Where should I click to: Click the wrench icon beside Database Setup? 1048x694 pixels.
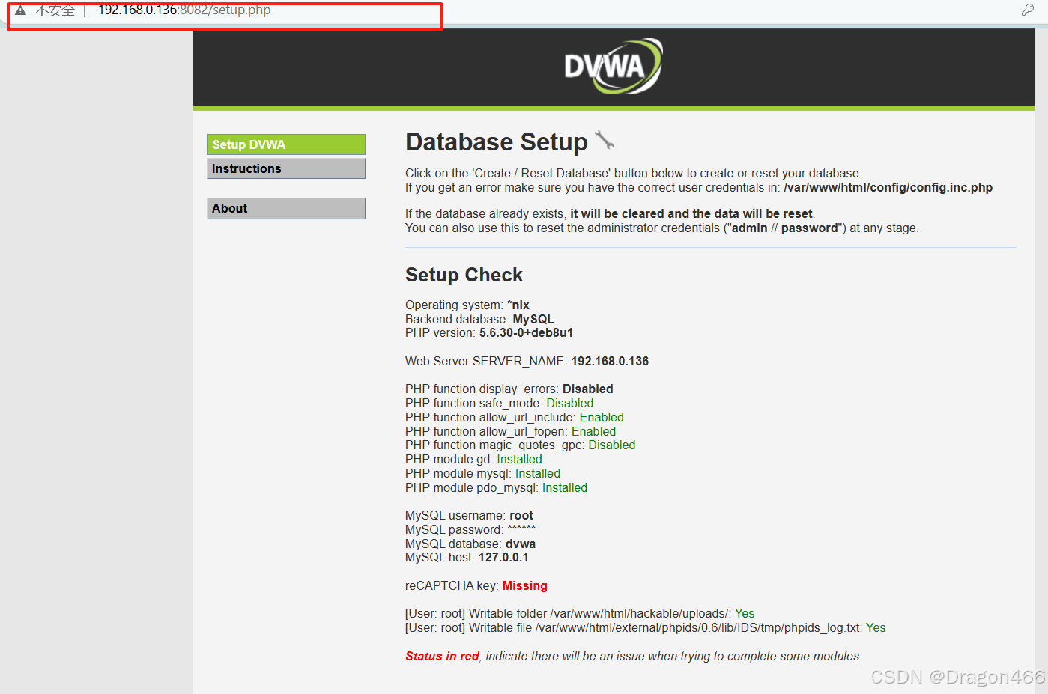[x=604, y=139]
